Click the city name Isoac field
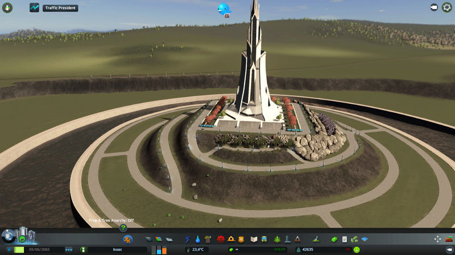Image resolution: width=455 pixels, height=255 pixels. click(117, 249)
